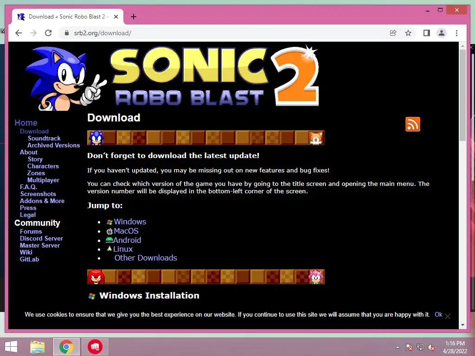Jump to Windows download section
Image resolution: width=475 pixels, height=356 pixels.
[130, 222]
